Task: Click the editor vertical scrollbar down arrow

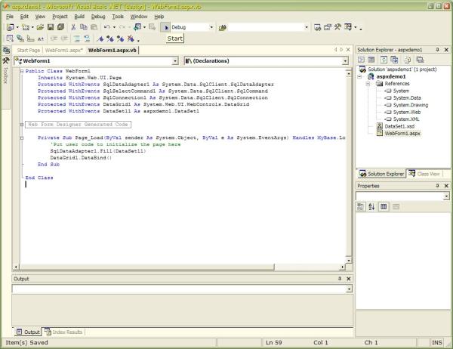Action: pyautogui.click(x=349, y=261)
